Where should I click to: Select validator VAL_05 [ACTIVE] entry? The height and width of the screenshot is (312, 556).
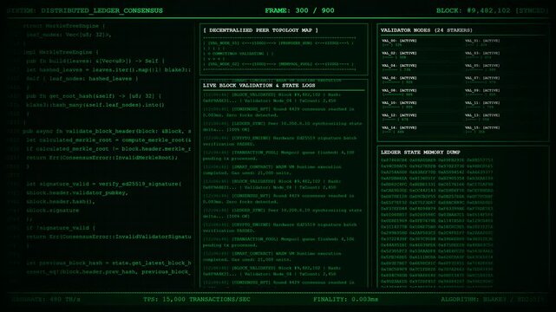482,66
